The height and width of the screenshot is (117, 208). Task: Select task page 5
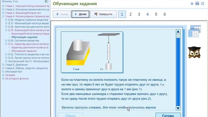(156, 14)
